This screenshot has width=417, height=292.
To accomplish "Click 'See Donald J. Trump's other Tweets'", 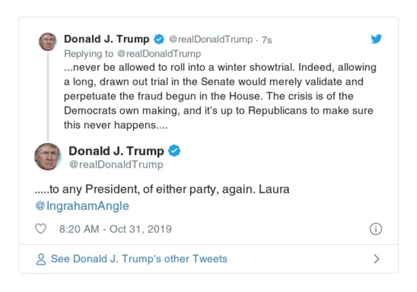I will (139, 259).
